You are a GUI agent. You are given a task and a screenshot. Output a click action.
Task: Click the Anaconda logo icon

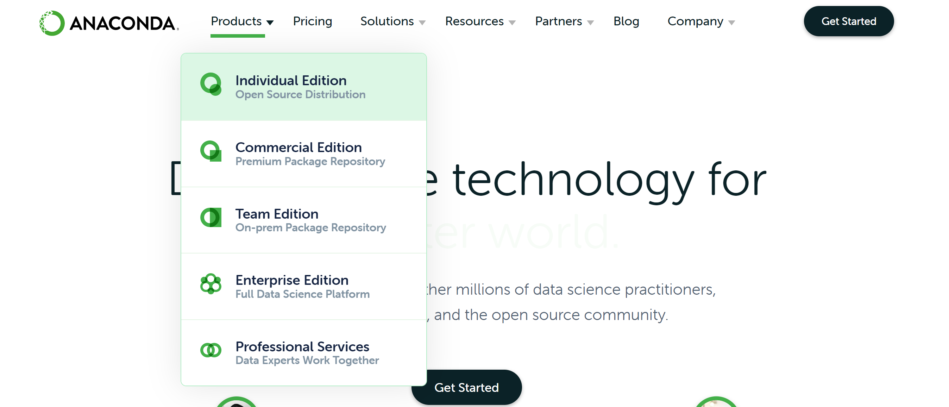pyautogui.click(x=52, y=23)
